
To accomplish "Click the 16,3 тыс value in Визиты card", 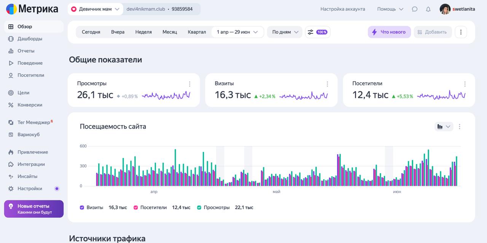I will [x=233, y=95].
